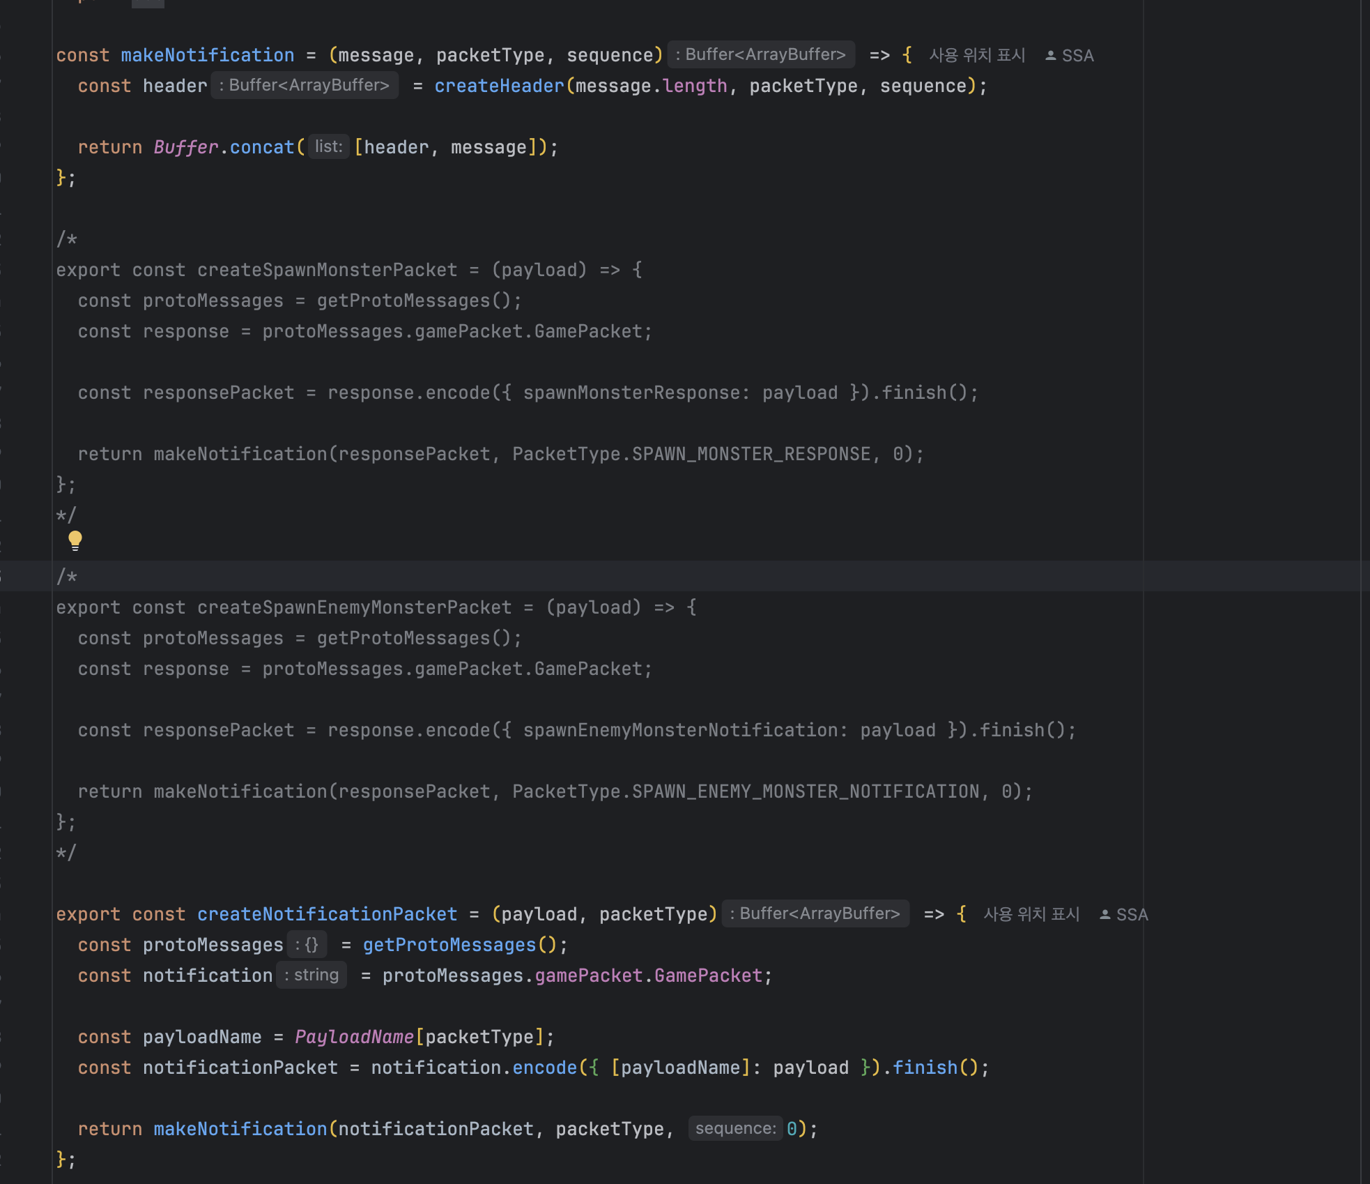Viewport: 1370px width, 1184px height.
Task: Click the blue encode method after 'notification.'
Action: [x=545, y=1068]
